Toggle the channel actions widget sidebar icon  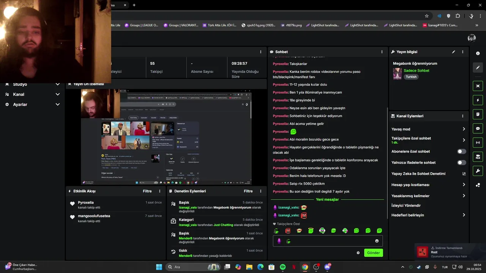coord(478,157)
